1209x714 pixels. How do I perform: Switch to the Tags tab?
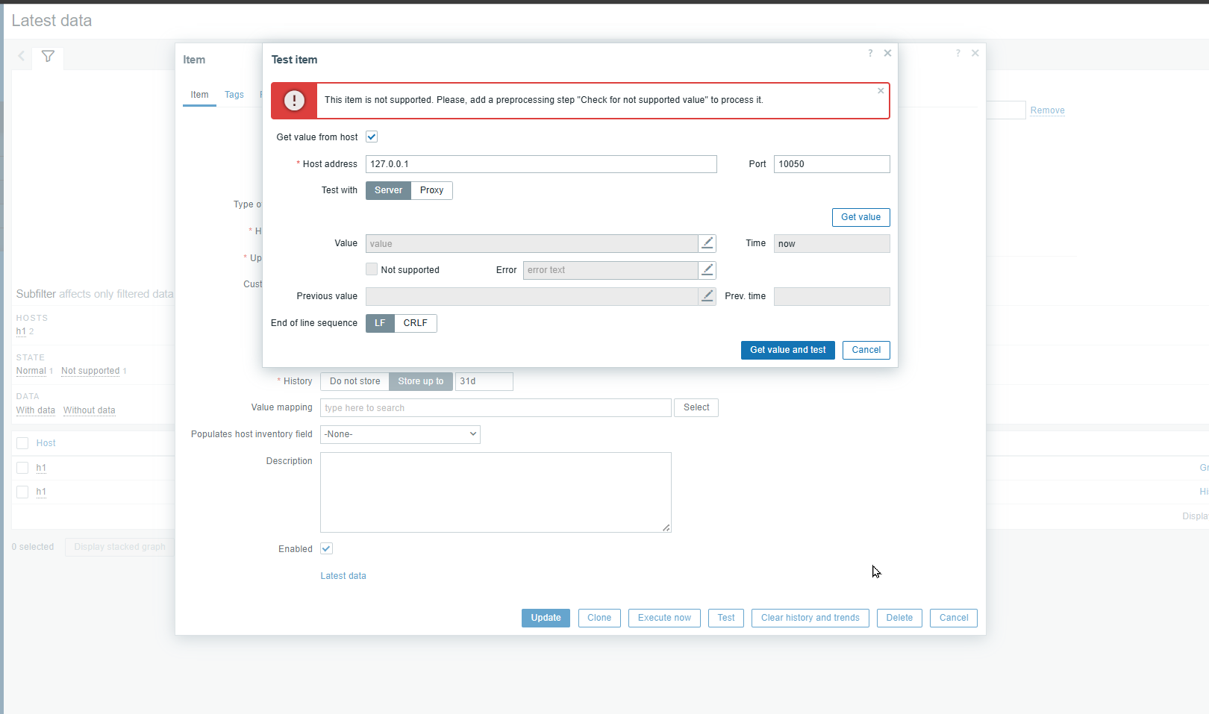[234, 95]
